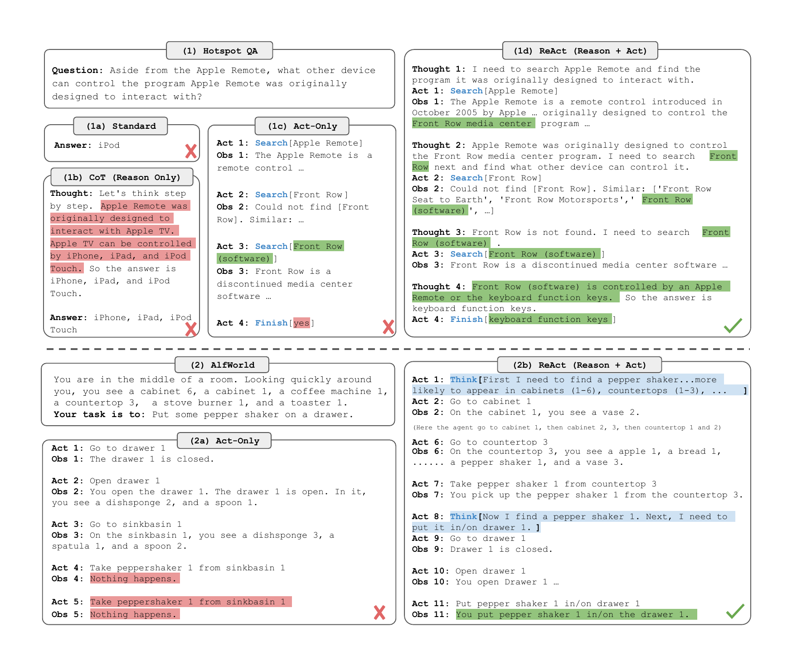The height and width of the screenshot is (666, 792).
Task: Select the "(1a) Standard" panel title
Action: coord(121,126)
